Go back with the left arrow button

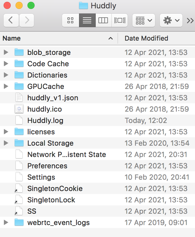pos(11,20)
